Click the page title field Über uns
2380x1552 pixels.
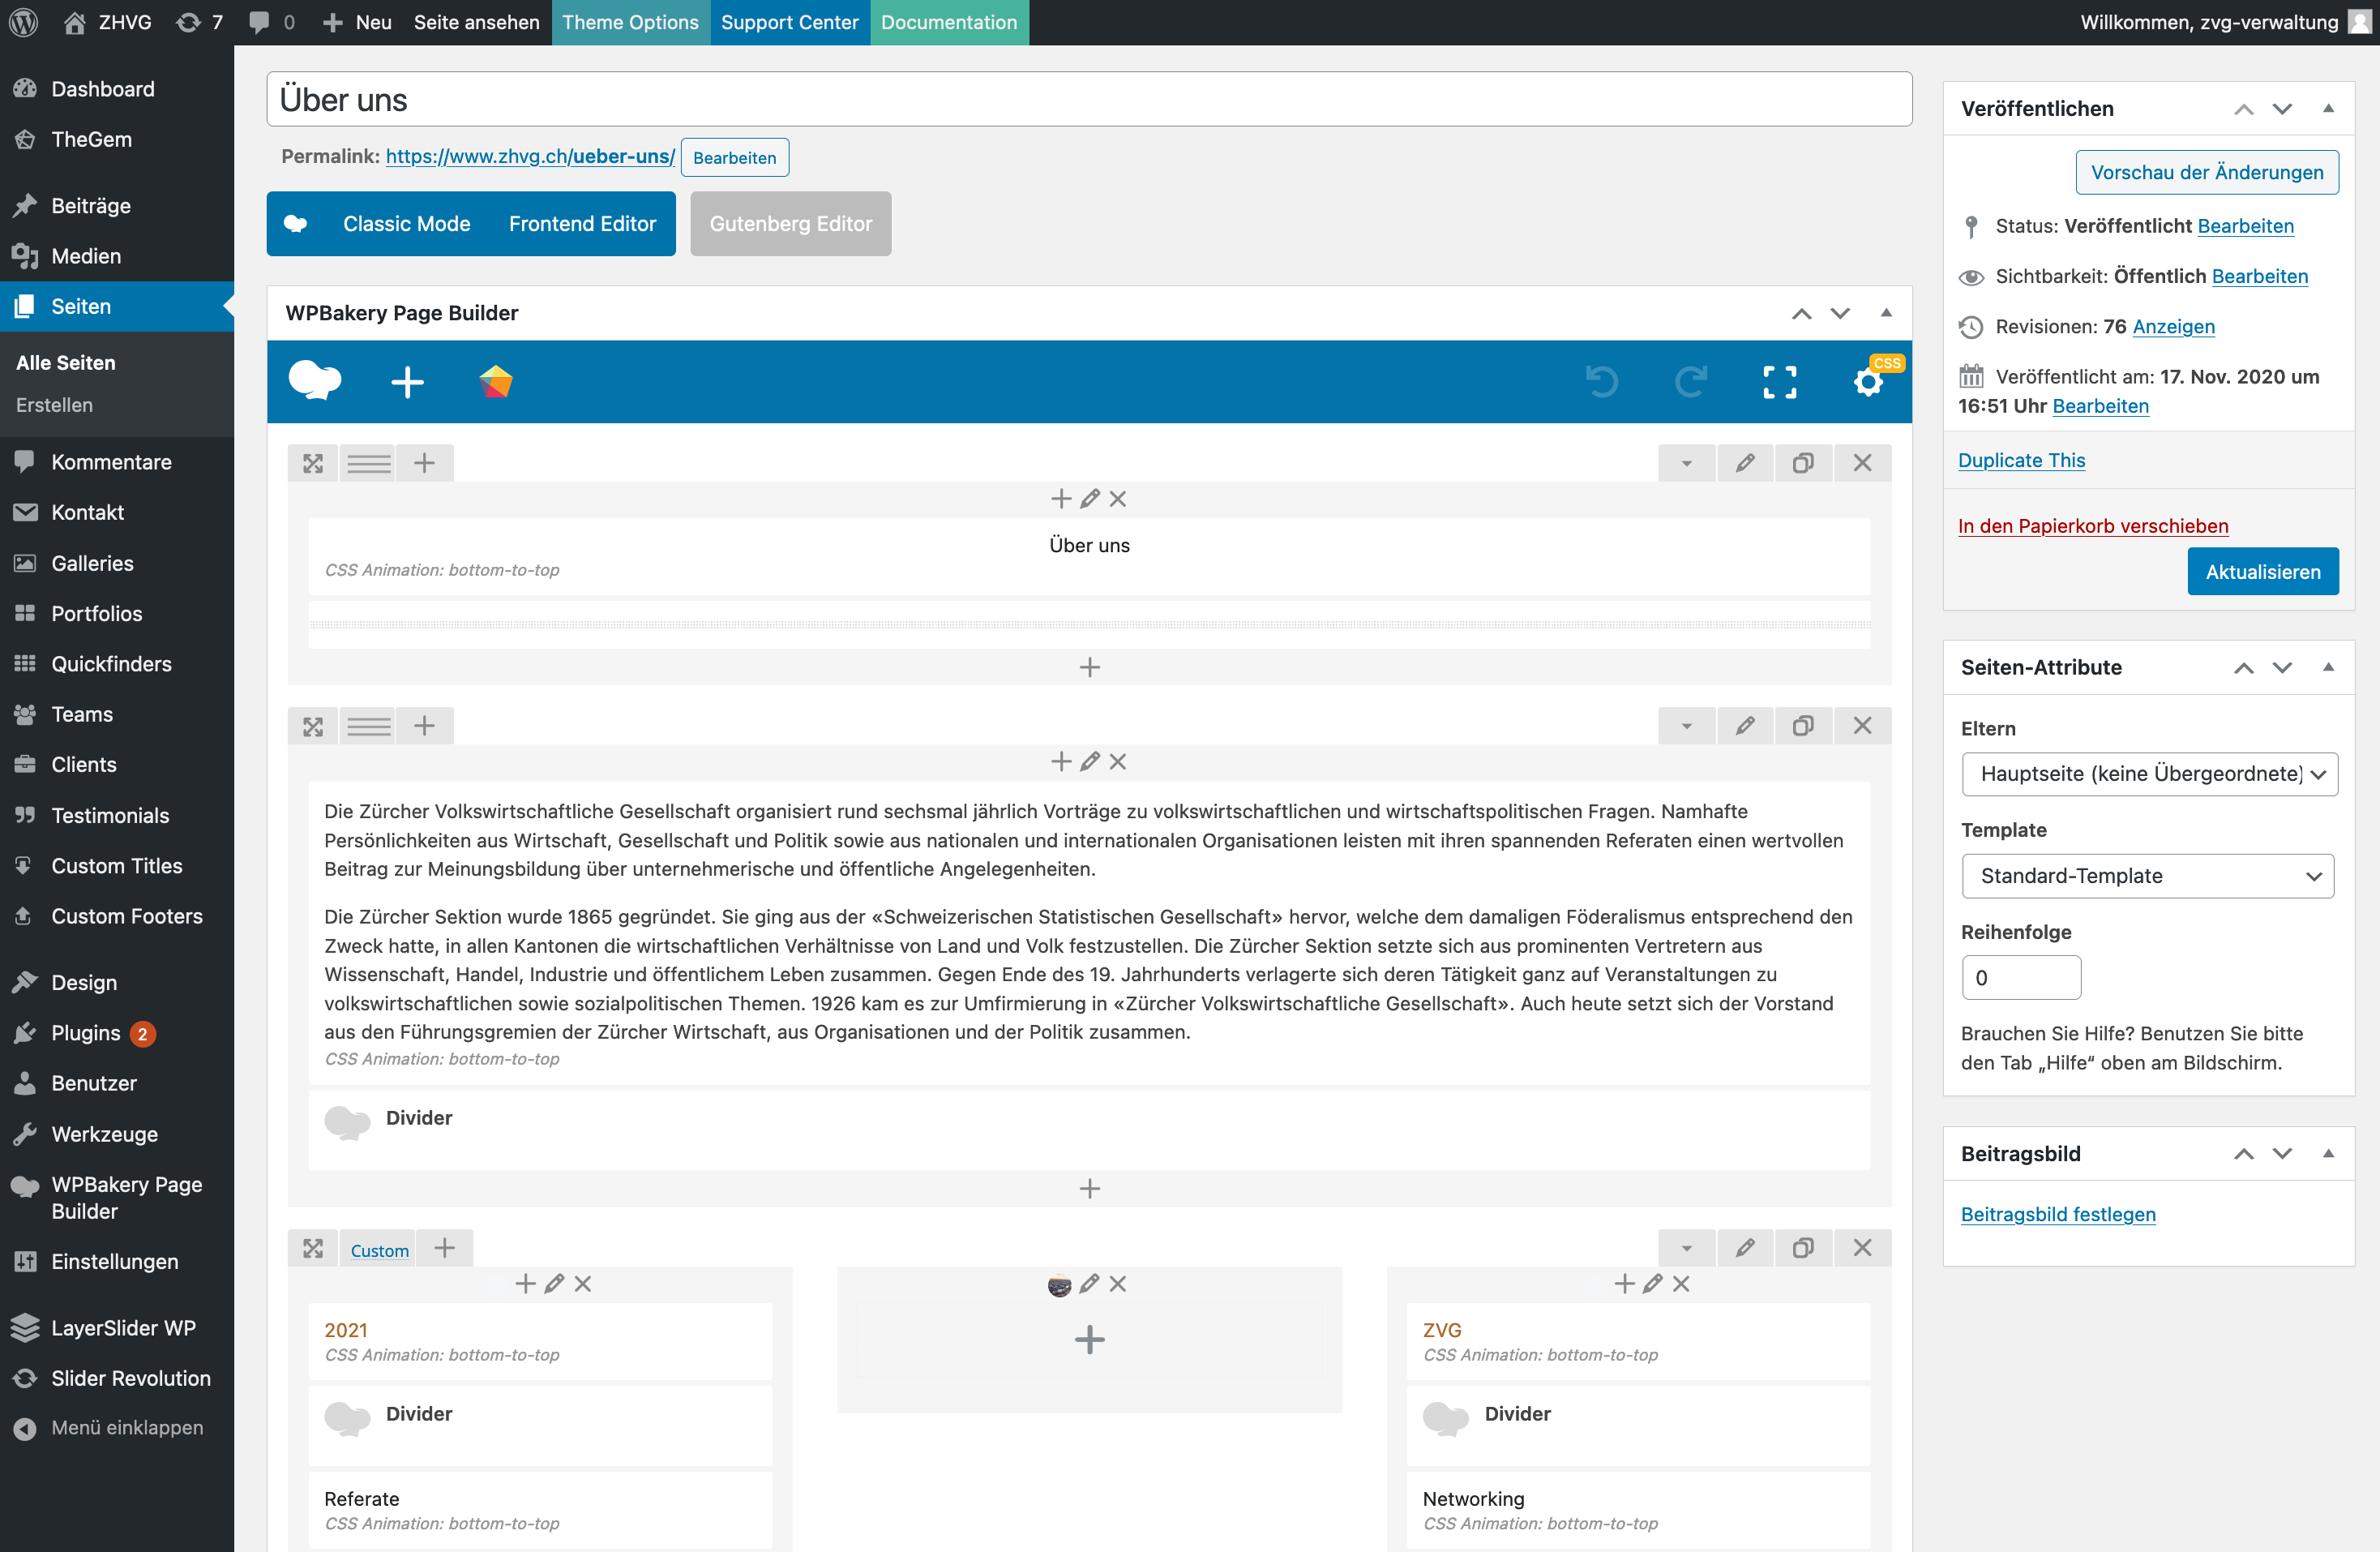pyautogui.click(x=1089, y=99)
